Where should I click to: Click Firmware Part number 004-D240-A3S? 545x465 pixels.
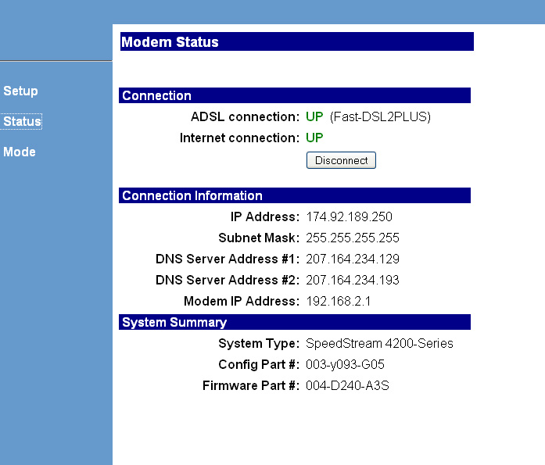point(348,385)
